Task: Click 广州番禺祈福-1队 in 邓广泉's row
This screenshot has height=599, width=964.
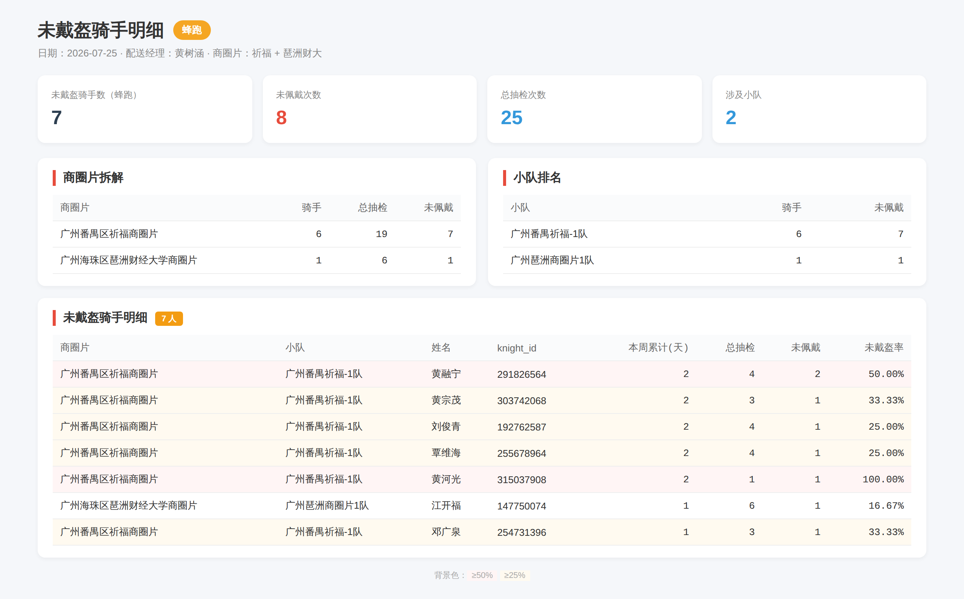Action: [324, 532]
